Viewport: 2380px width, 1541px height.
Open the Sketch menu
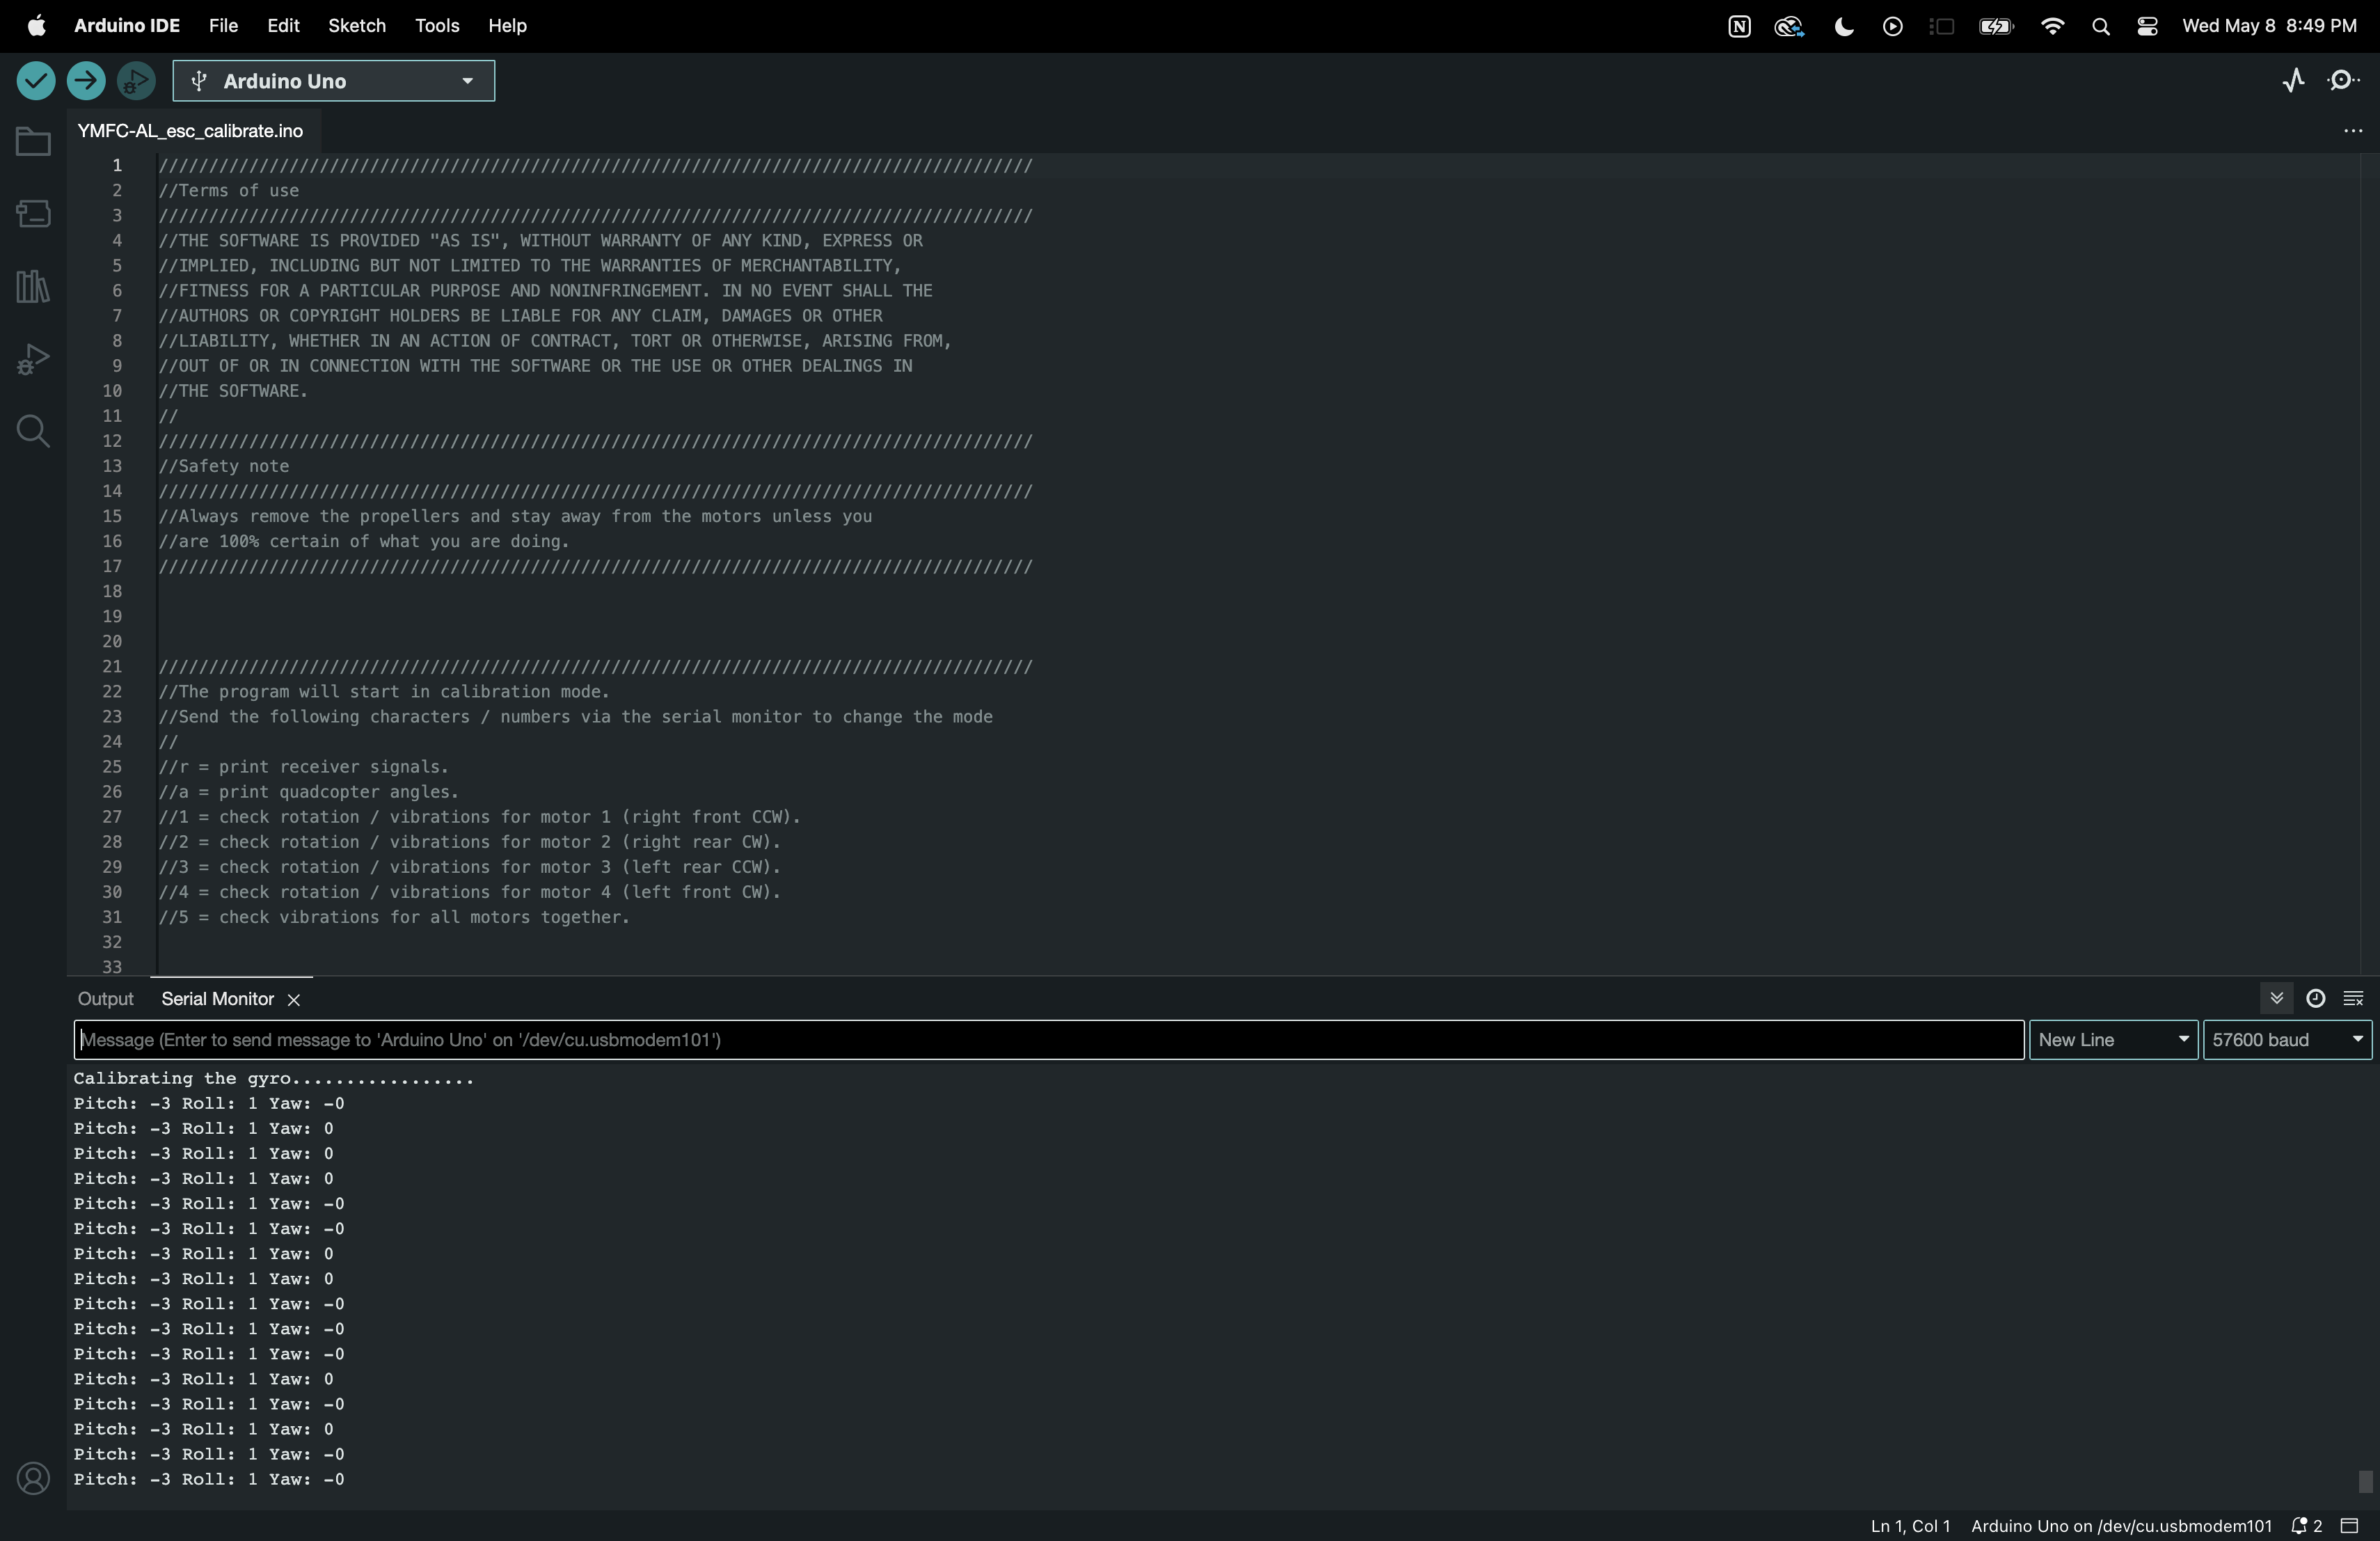(x=357, y=26)
